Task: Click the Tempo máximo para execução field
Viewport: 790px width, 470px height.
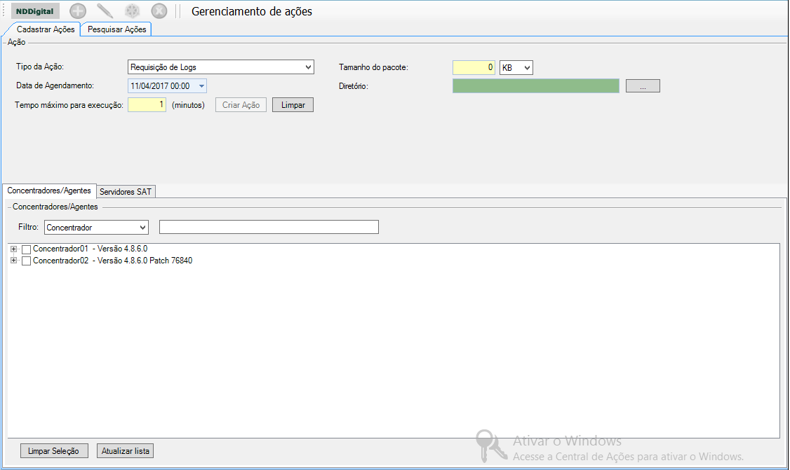Action: coord(147,104)
